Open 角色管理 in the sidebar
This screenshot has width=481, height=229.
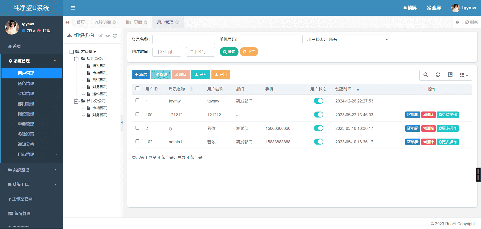(26, 83)
